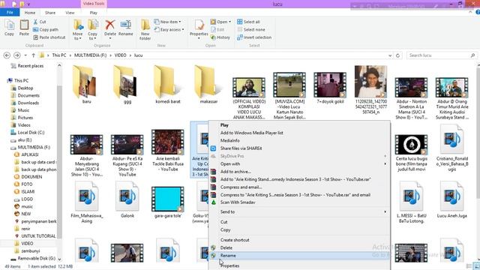The height and width of the screenshot is (270, 480).
Task: Open Removable Disk (G:) in navigation pane
Action: point(37,258)
